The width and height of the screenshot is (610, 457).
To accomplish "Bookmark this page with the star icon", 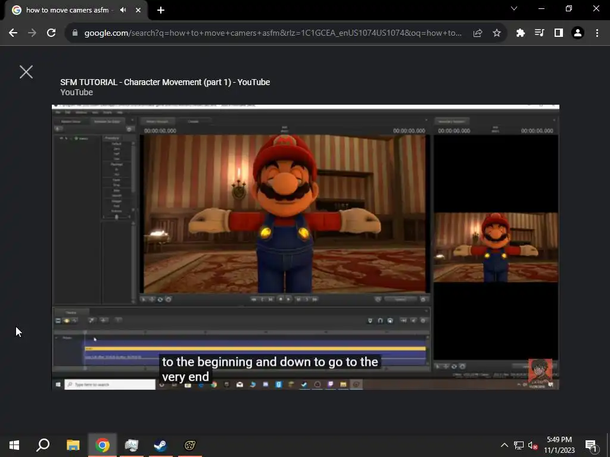I will (x=497, y=33).
